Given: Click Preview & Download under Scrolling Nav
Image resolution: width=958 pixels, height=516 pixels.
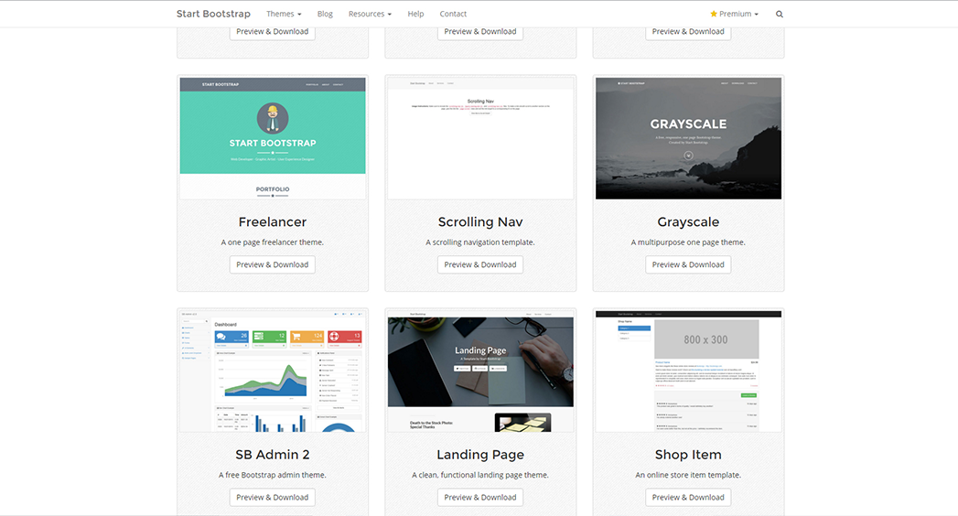Looking at the screenshot, I should coord(480,264).
